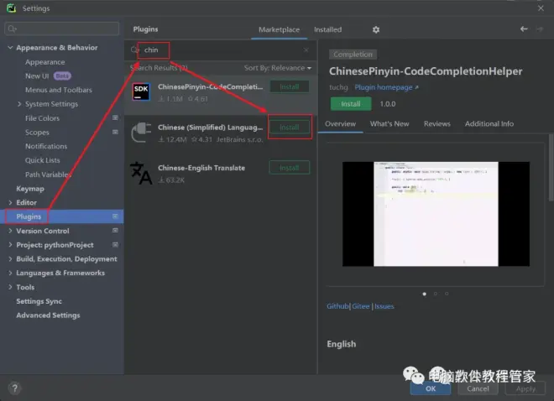Install the ChinesePinyin-CodeCompletionHelper from results list
The height and width of the screenshot is (401, 554).
pyautogui.click(x=290, y=87)
